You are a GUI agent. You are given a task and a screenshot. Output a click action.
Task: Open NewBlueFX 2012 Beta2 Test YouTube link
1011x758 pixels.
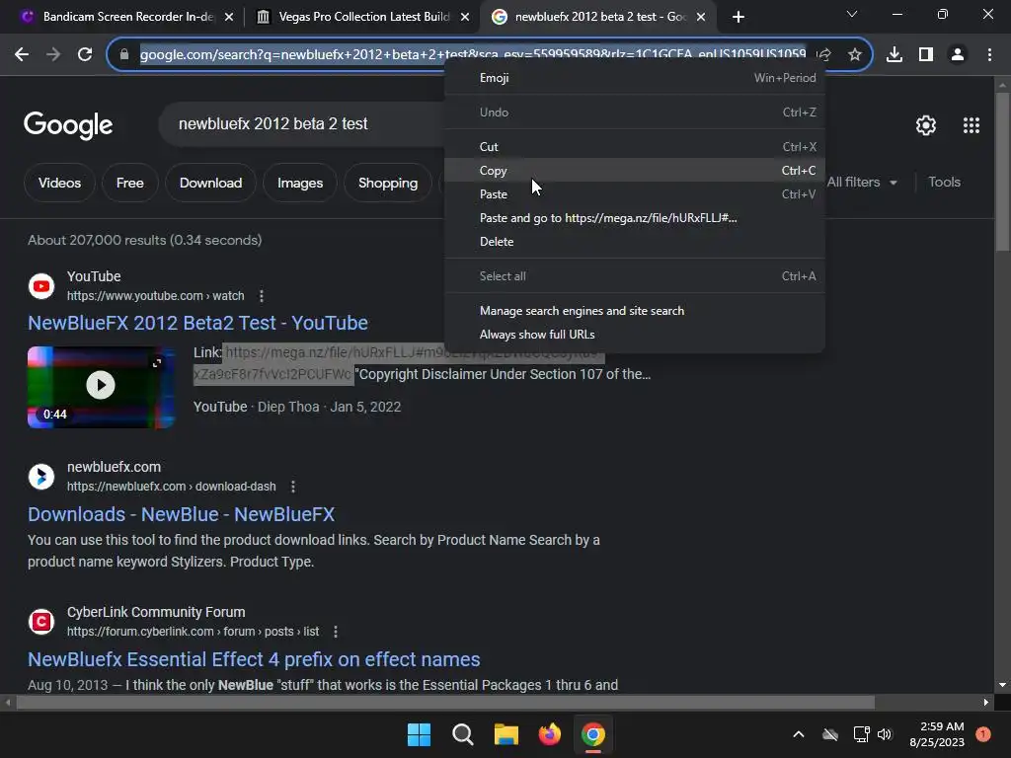(197, 323)
